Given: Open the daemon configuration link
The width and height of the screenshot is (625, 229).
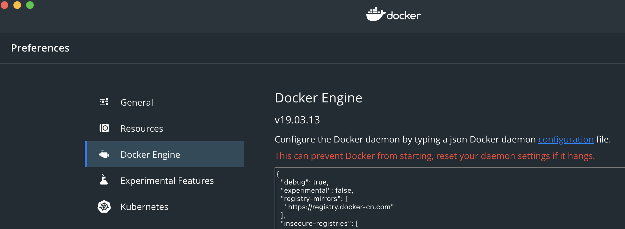Looking at the screenshot, I should click(566, 139).
